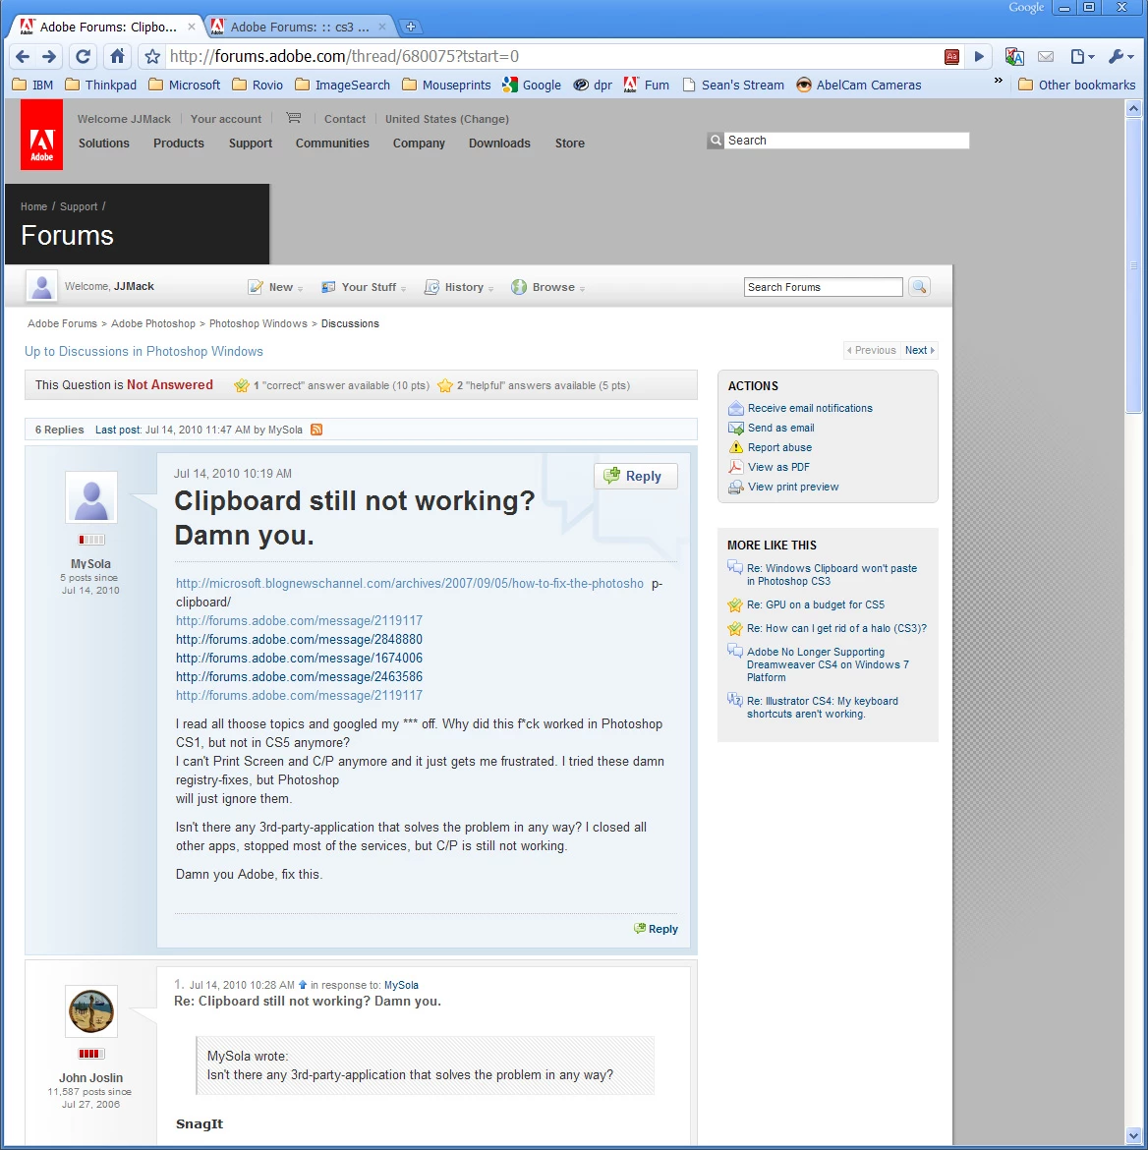Open Re: GPU on a budget for CS5

816,605
